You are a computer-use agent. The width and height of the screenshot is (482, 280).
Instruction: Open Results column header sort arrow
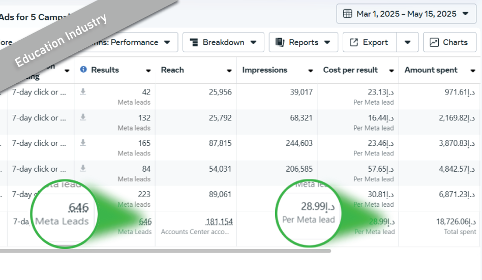(x=148, y=71)
